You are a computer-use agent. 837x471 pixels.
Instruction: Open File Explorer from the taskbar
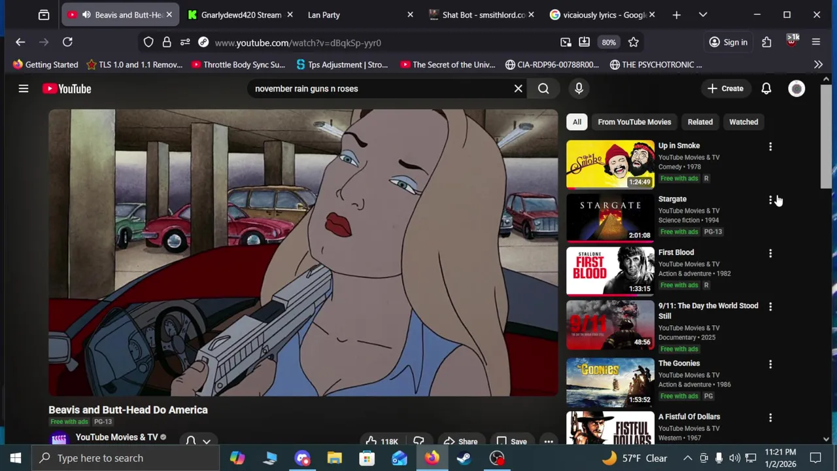pos(334,458)
